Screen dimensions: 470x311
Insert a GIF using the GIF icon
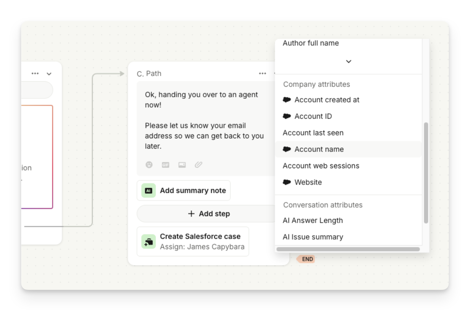point(165,165)
